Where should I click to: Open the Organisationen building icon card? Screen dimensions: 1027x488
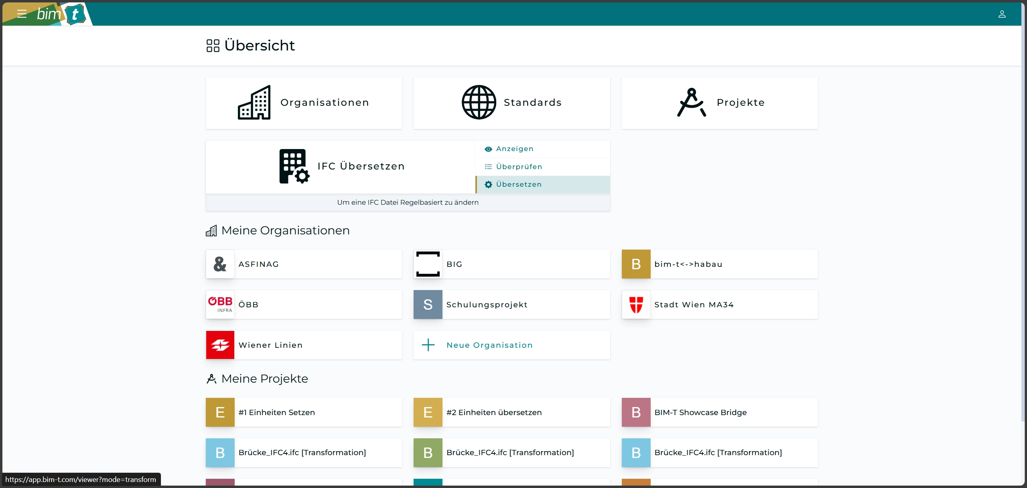(x=254, y=103)
